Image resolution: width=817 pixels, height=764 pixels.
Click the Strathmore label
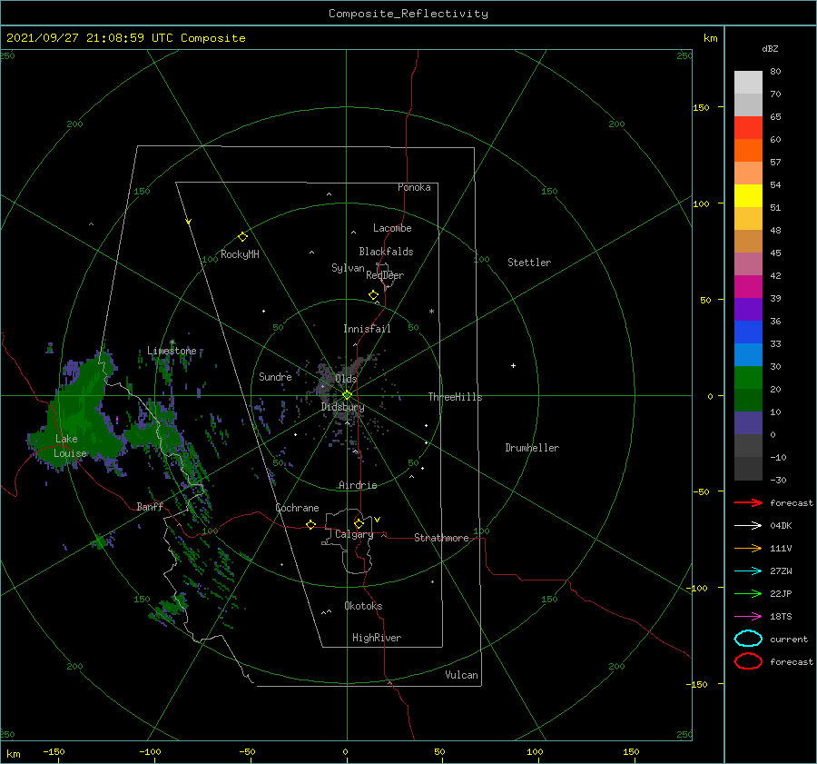[441, 538]
